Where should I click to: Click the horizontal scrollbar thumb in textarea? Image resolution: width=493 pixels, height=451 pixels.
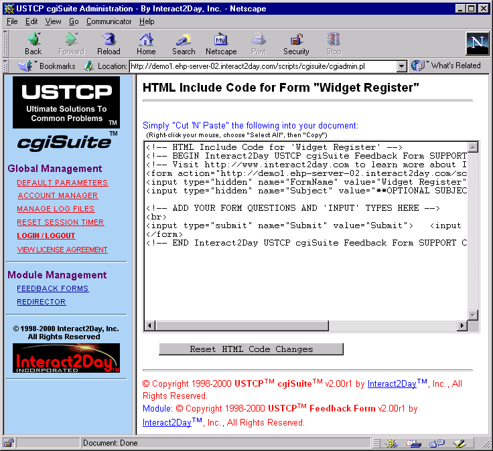point(242,326)
